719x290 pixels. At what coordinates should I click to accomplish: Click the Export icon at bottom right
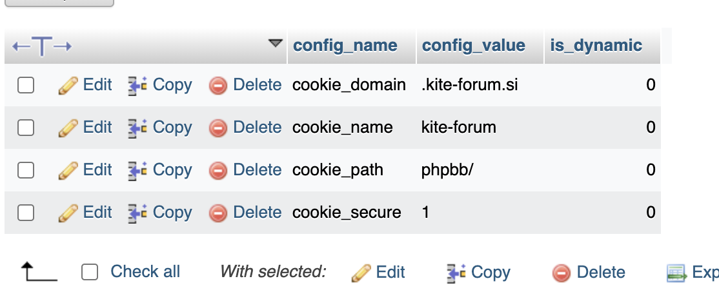coord(677,273)
